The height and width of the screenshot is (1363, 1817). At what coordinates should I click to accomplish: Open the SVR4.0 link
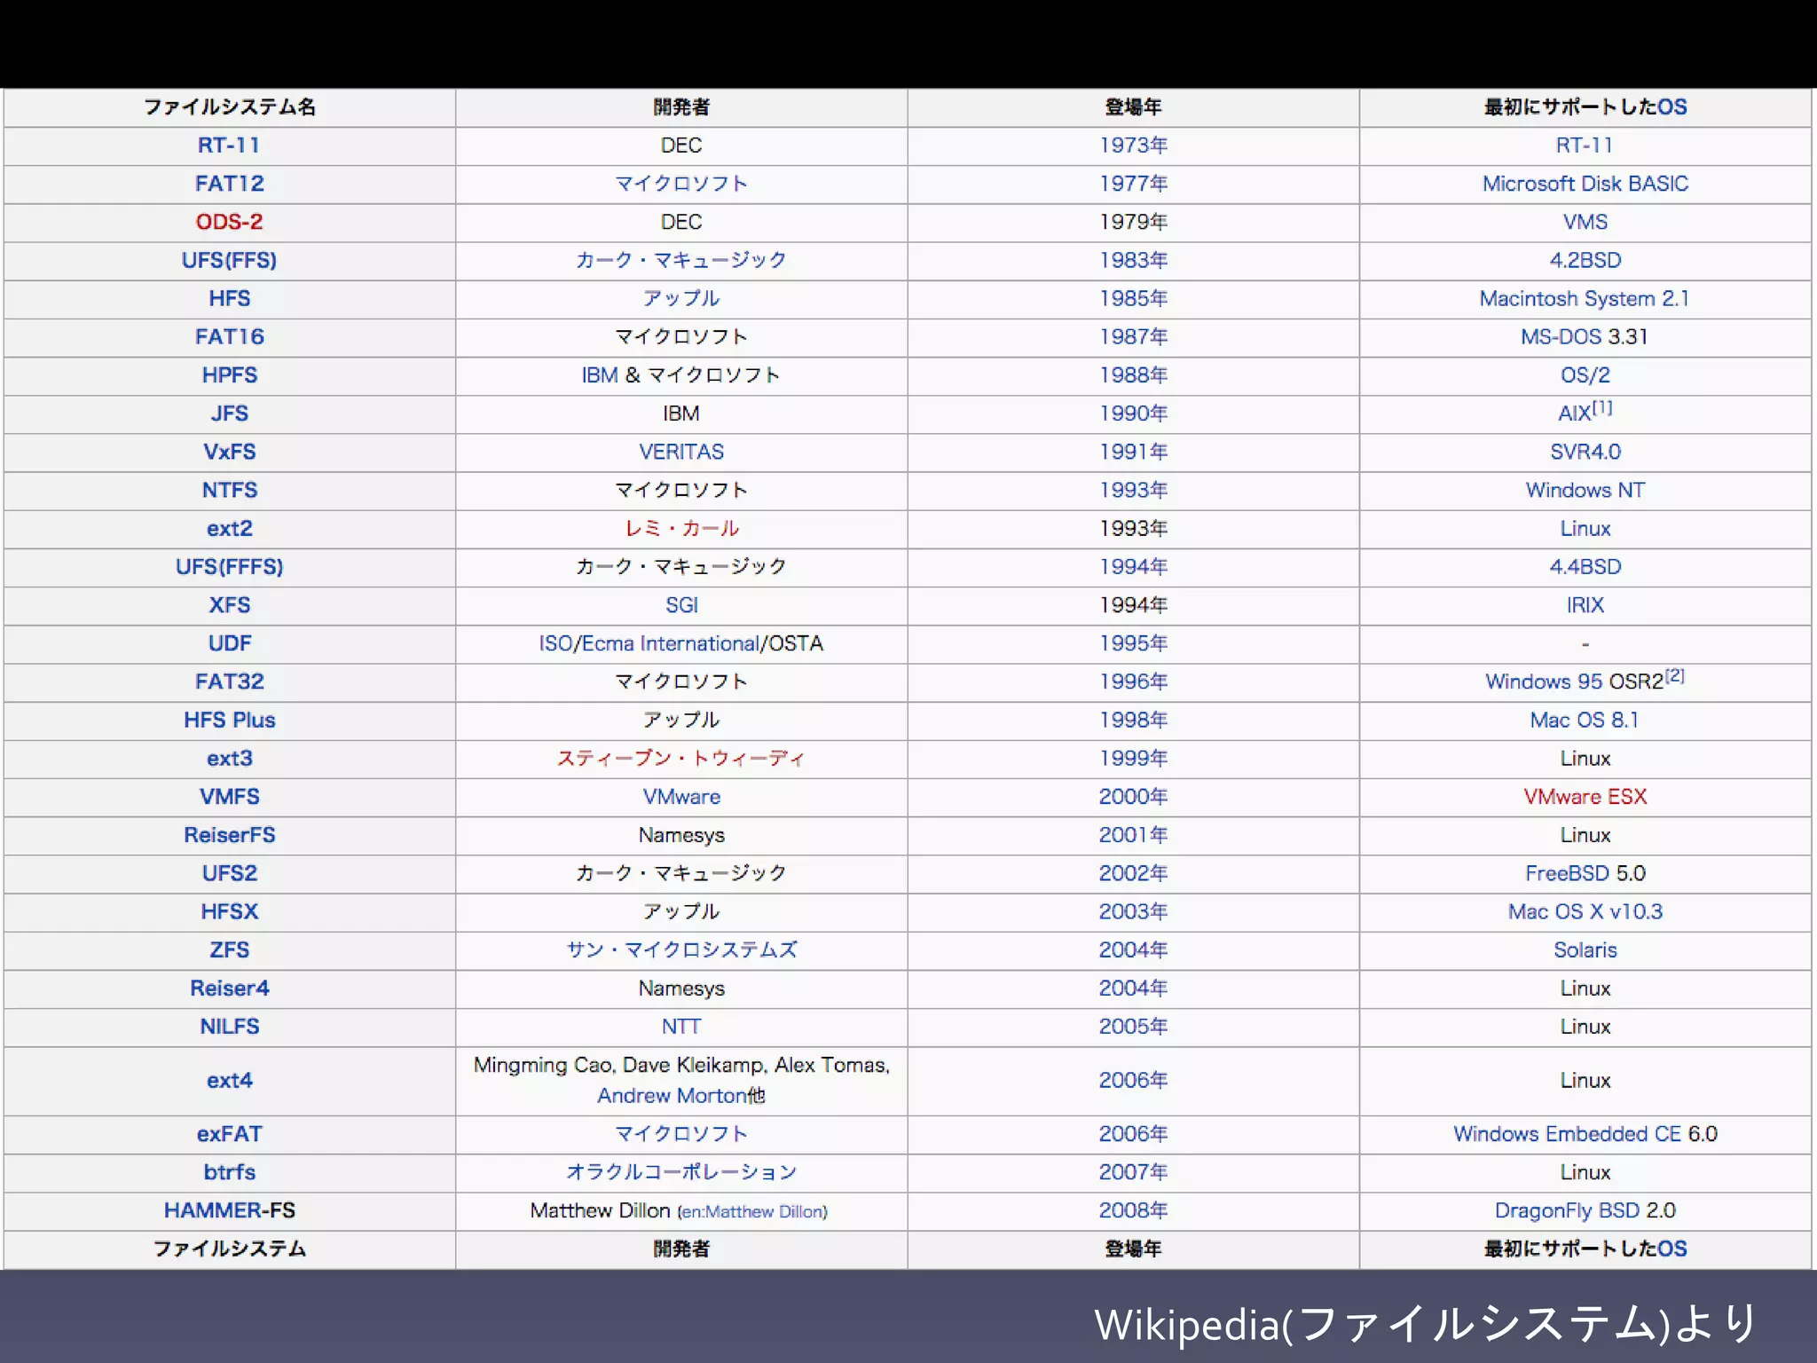point(1585,452)
